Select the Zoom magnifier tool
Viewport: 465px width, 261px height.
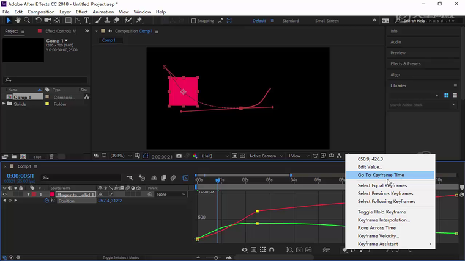tap(27, 20)
